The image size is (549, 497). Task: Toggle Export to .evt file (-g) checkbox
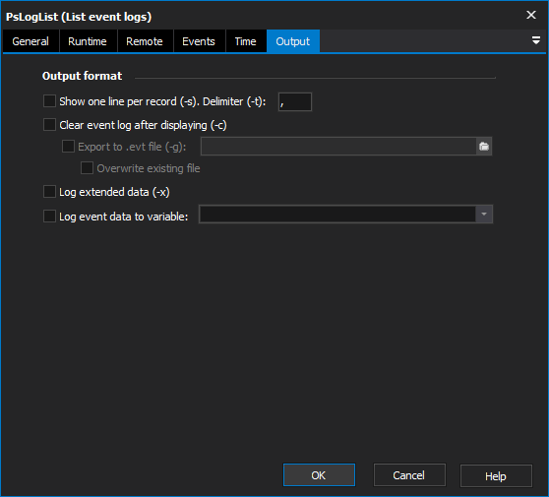tap(68, 147)
